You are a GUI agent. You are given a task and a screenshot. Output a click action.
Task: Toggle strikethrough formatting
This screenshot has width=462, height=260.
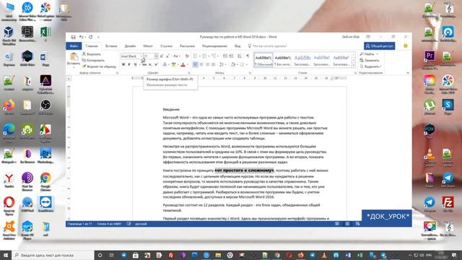[144, 64]
